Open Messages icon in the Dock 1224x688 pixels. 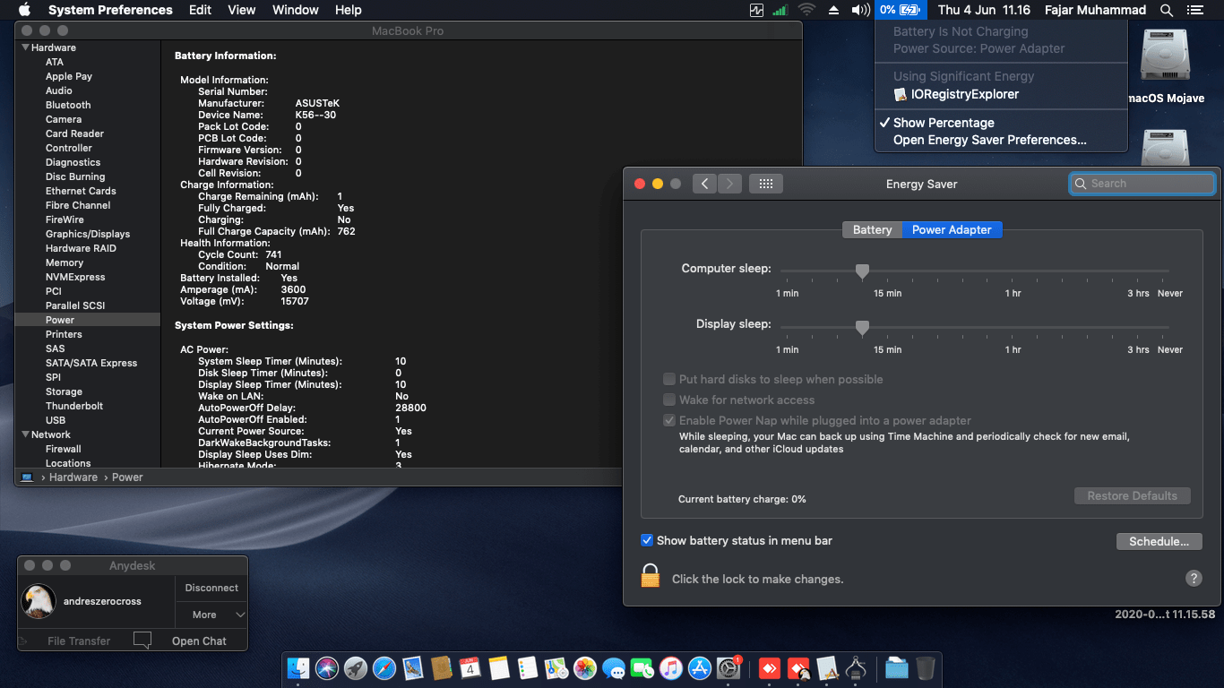point(614,668)
